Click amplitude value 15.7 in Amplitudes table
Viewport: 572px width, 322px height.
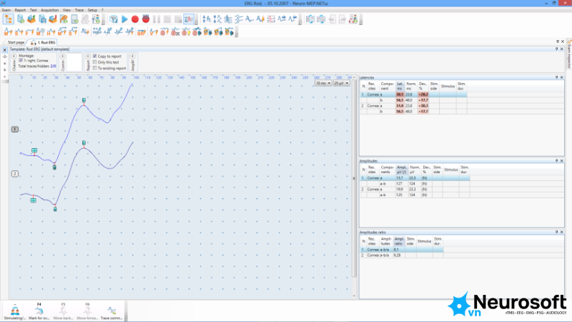[x=399, y=178]
